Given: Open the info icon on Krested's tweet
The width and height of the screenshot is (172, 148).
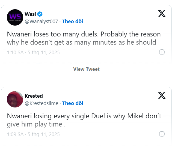Looking at the screenshot, I should tap(162, 134).
